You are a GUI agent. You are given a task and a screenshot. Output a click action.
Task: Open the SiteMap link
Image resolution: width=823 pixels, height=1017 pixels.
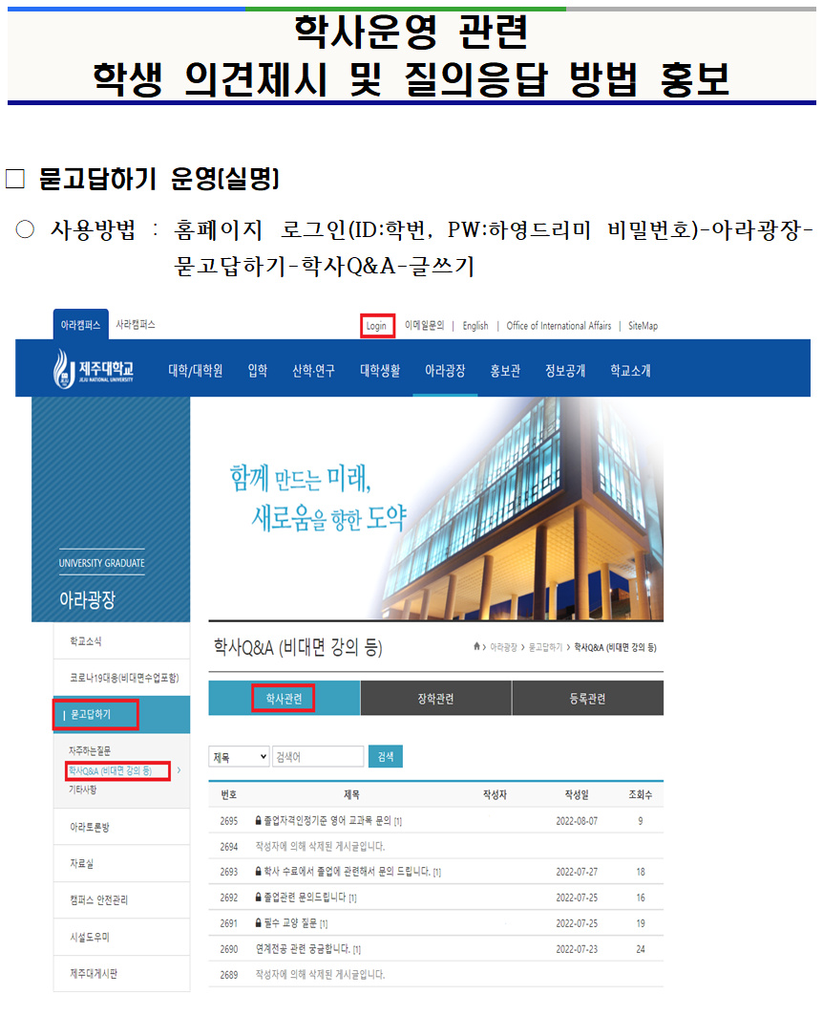(x=642, y=325)
